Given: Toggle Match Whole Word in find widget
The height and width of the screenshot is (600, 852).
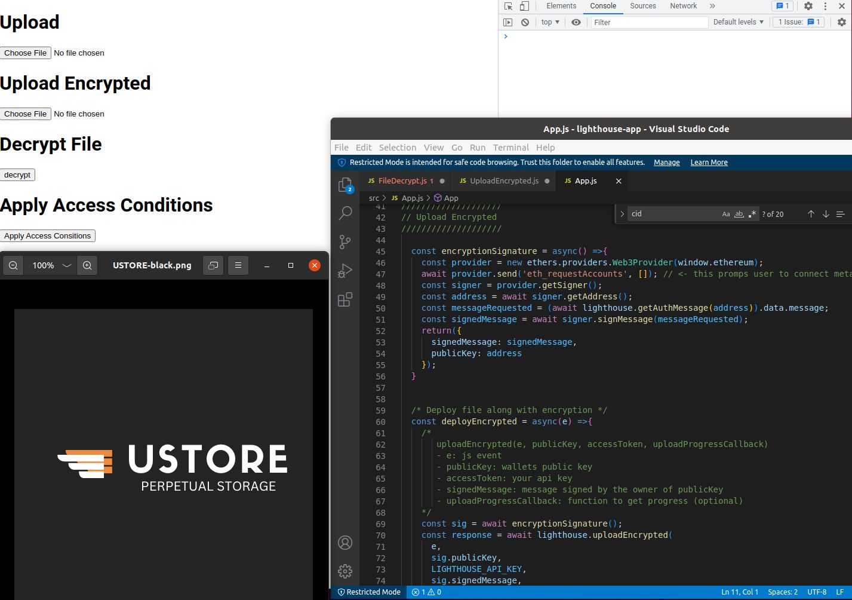Looking at the screenshot, I should click(x=739, y=214).
